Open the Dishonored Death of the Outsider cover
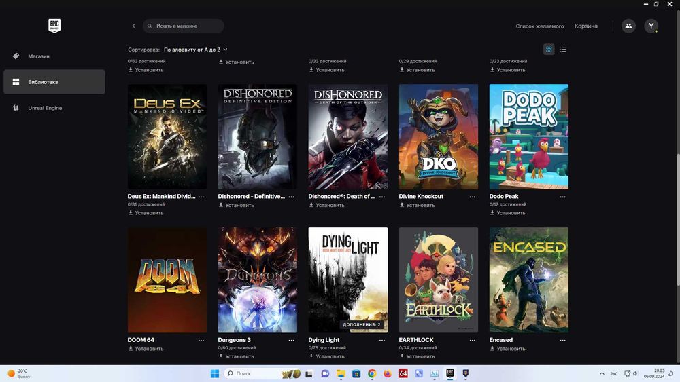 point(347,136)
